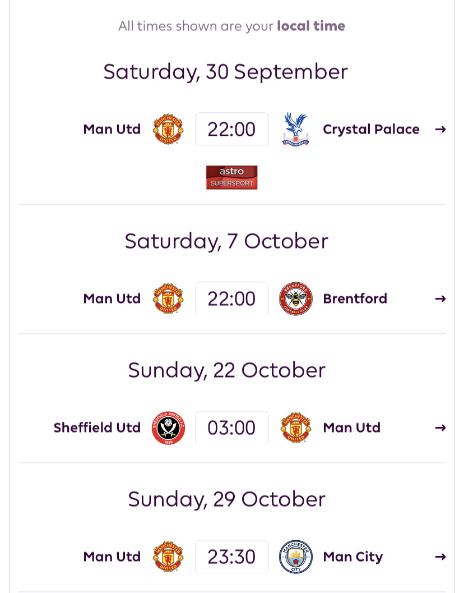Open the Brentford team name link
This screenshot has width=464, height=593.
pyautogui.click(x=355, y=298)
